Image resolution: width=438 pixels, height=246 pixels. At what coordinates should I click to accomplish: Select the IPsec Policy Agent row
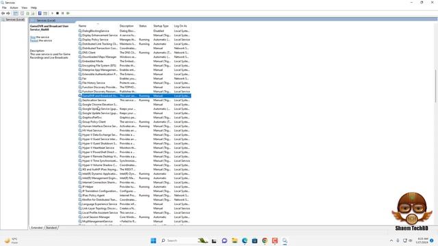click(134, 195)
